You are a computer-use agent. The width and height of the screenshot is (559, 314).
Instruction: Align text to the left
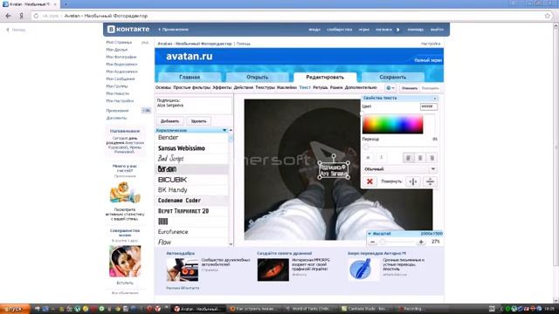(x=408, y=158)
